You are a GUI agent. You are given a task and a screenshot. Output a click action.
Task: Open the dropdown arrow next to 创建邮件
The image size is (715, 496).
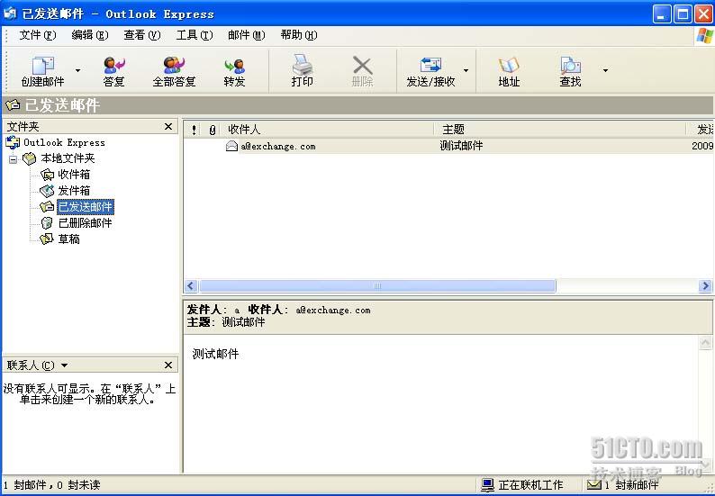(x=77, y=70)
